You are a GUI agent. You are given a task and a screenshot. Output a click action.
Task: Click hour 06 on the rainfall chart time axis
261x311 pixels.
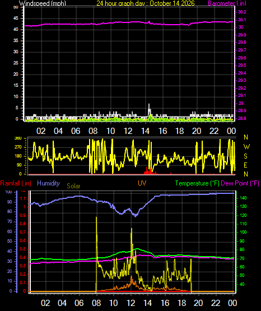point(79,303)
